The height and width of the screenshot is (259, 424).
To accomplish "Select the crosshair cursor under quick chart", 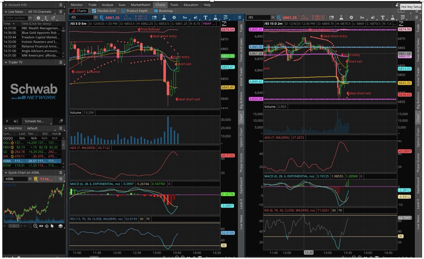I will coord(47,226).
